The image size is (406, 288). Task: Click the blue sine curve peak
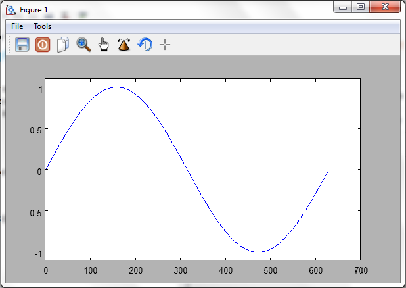[x=117, y=87]
